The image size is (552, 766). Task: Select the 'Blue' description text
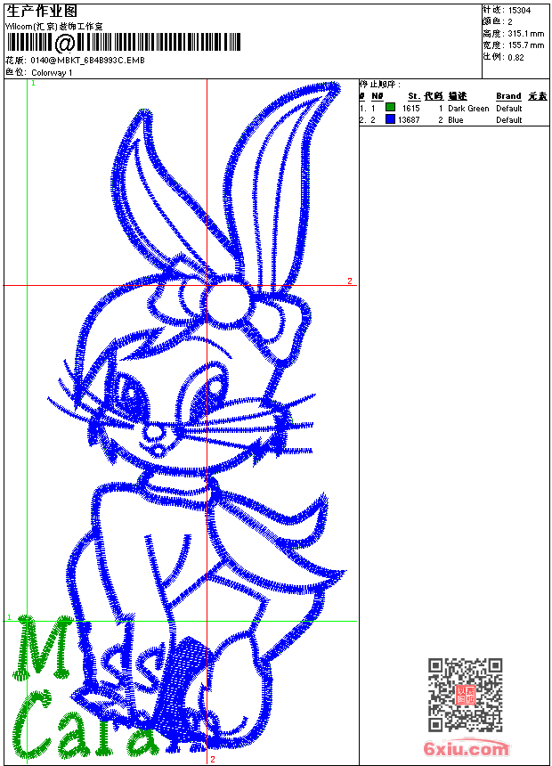click(455, 120)
